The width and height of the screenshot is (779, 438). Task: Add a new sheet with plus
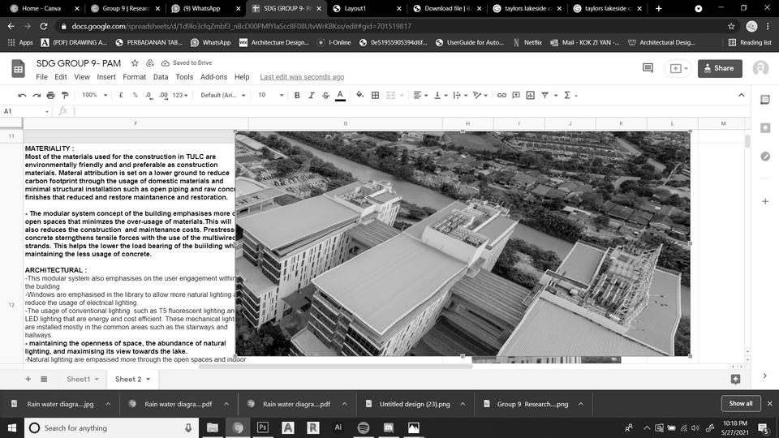coord(28,379)
